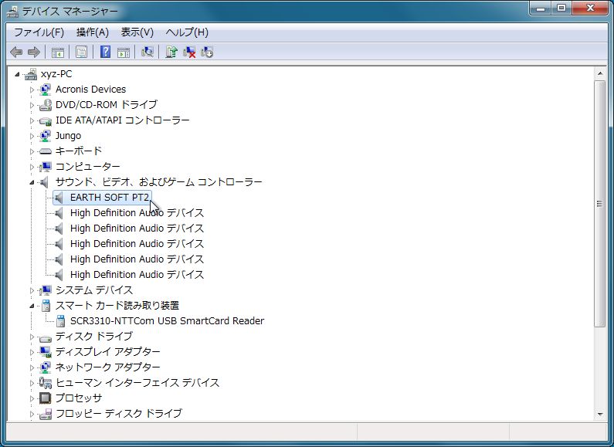Expand the ディスク ドライブ node
614x447 pixels.
(32, 337)
